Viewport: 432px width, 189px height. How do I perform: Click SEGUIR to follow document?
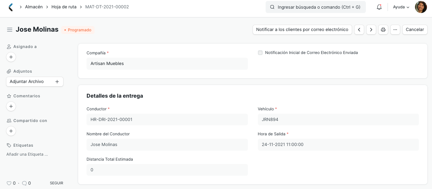tap(56, 183)
